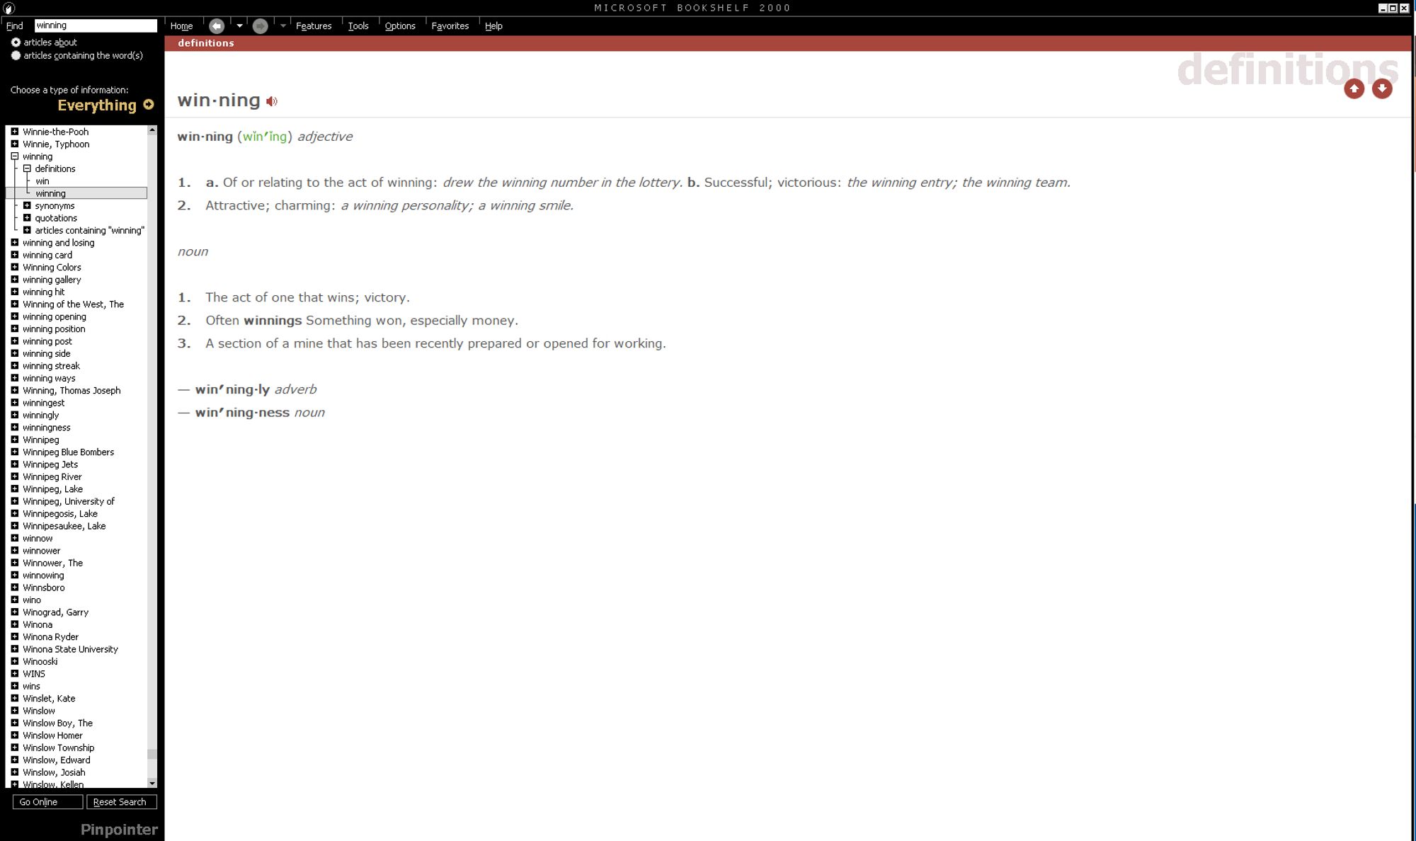
Task: Click the Reset Search button
Action: 119,801
